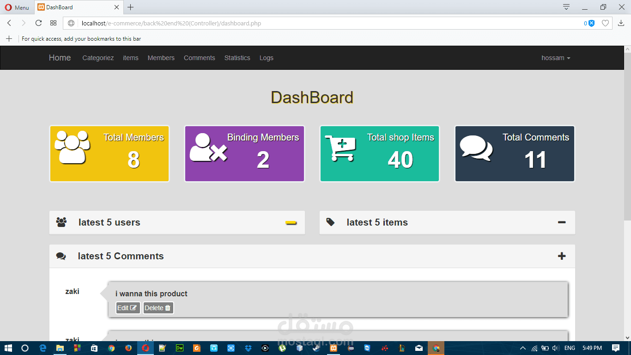Image resolution: width=631 pixels, height=355 pixels.
Task: Open a new tab with plus button
Action: (x=131, y=7)
